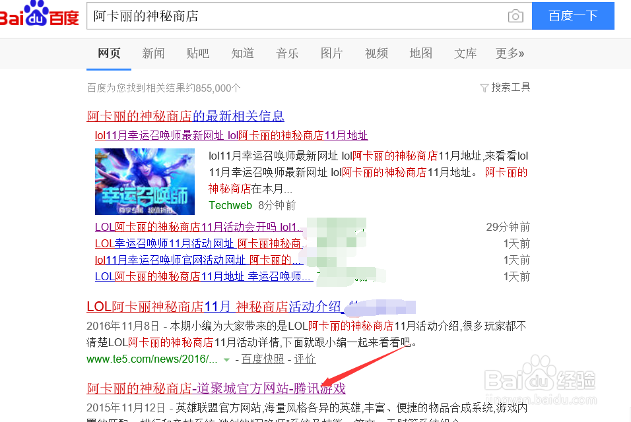
Task: Click the www.te5.com/news/2016/... URL
Action: (152, 359)
